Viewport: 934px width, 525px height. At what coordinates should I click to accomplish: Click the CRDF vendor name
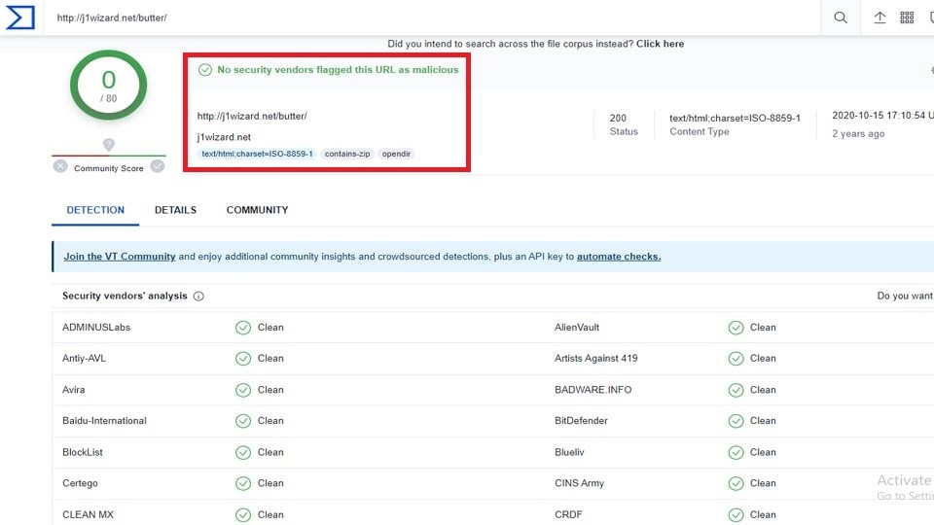pos(568,515)
